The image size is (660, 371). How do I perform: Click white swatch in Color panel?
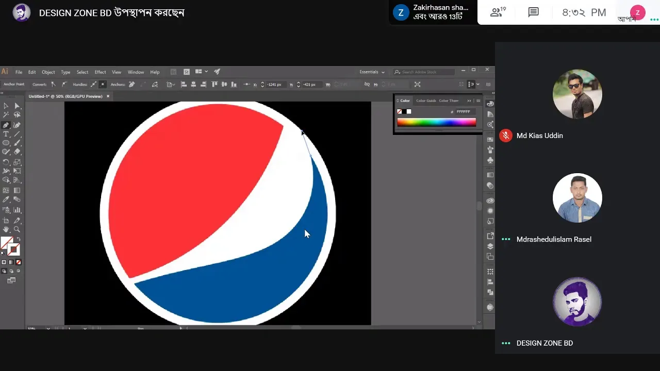click(409, 111)
